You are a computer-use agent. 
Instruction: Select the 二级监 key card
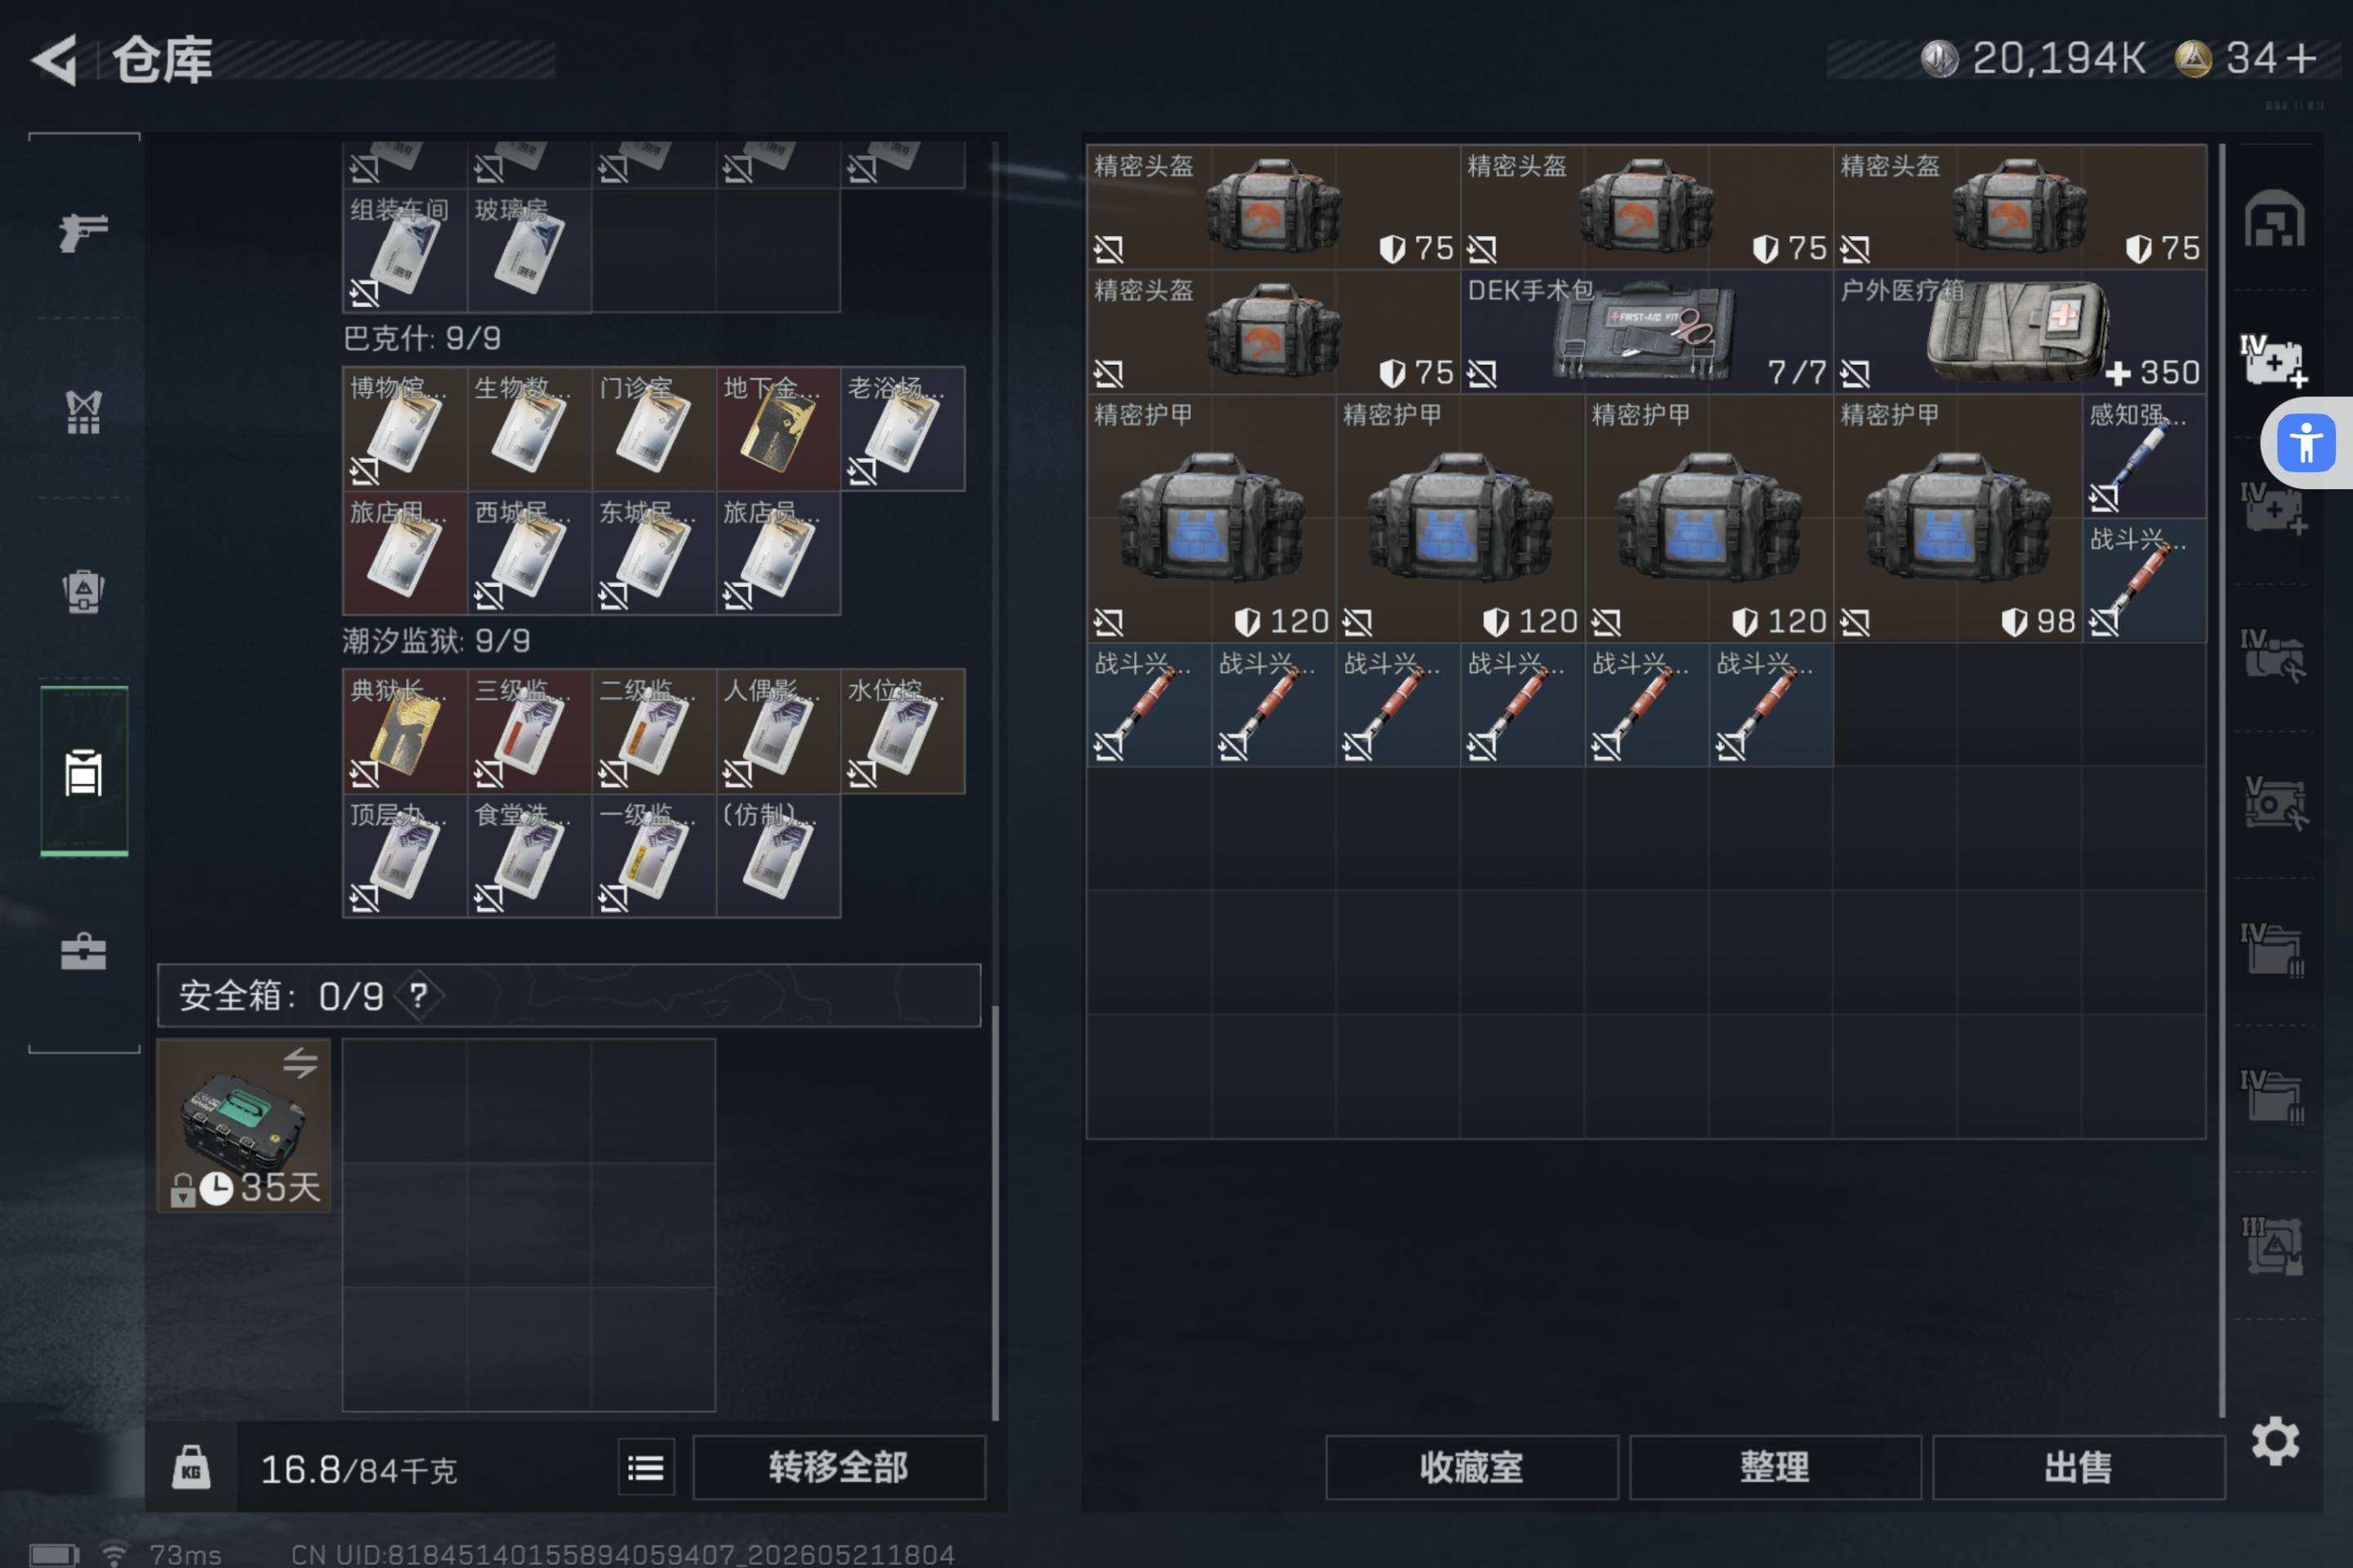(x=654, y=731)
